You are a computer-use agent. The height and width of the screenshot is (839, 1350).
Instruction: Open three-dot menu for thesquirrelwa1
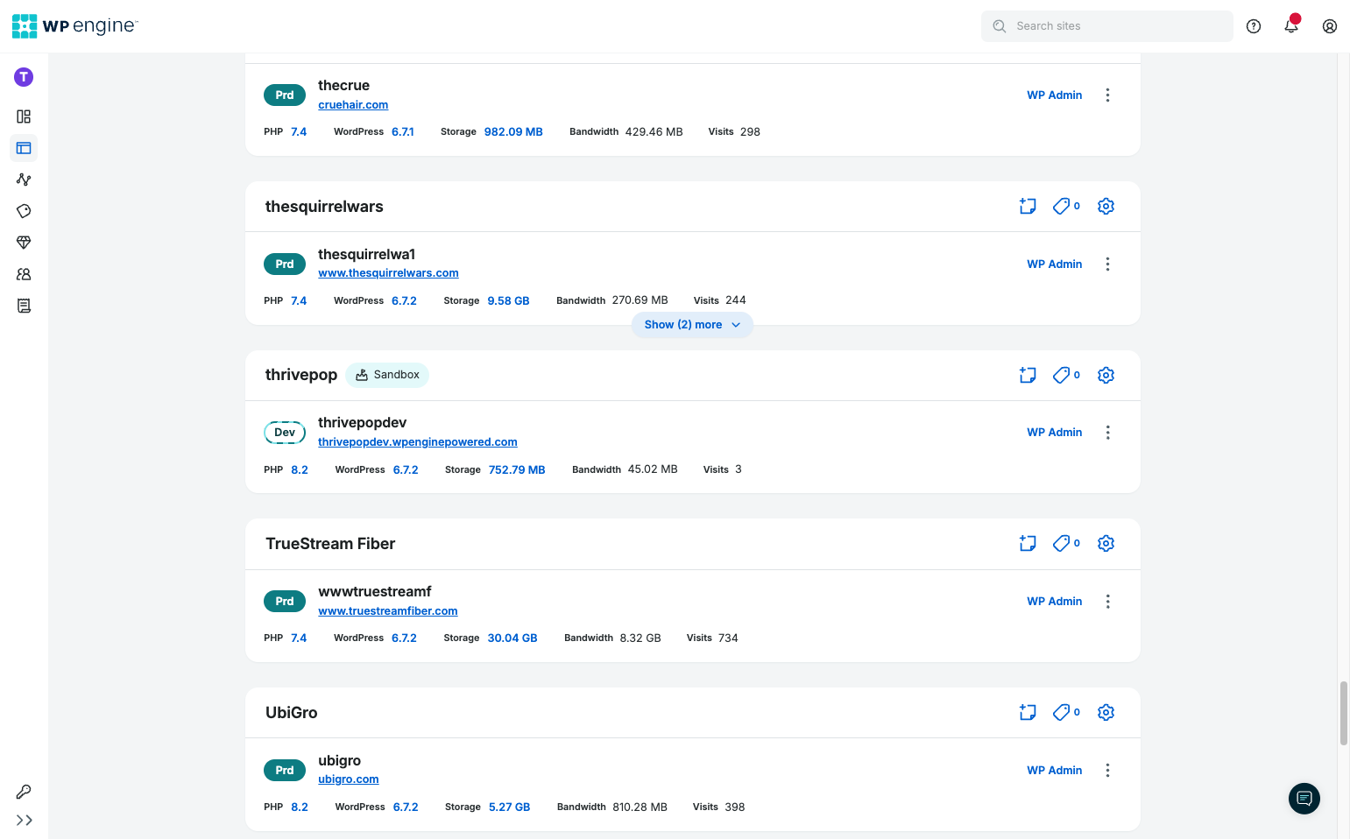1107,264
